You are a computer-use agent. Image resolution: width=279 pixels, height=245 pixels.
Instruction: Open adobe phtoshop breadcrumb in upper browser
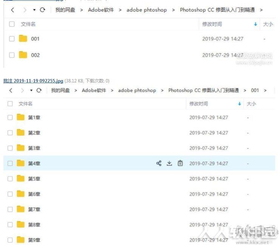(146, 10)
